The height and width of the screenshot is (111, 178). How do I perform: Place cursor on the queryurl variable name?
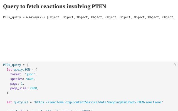[21, 102]
